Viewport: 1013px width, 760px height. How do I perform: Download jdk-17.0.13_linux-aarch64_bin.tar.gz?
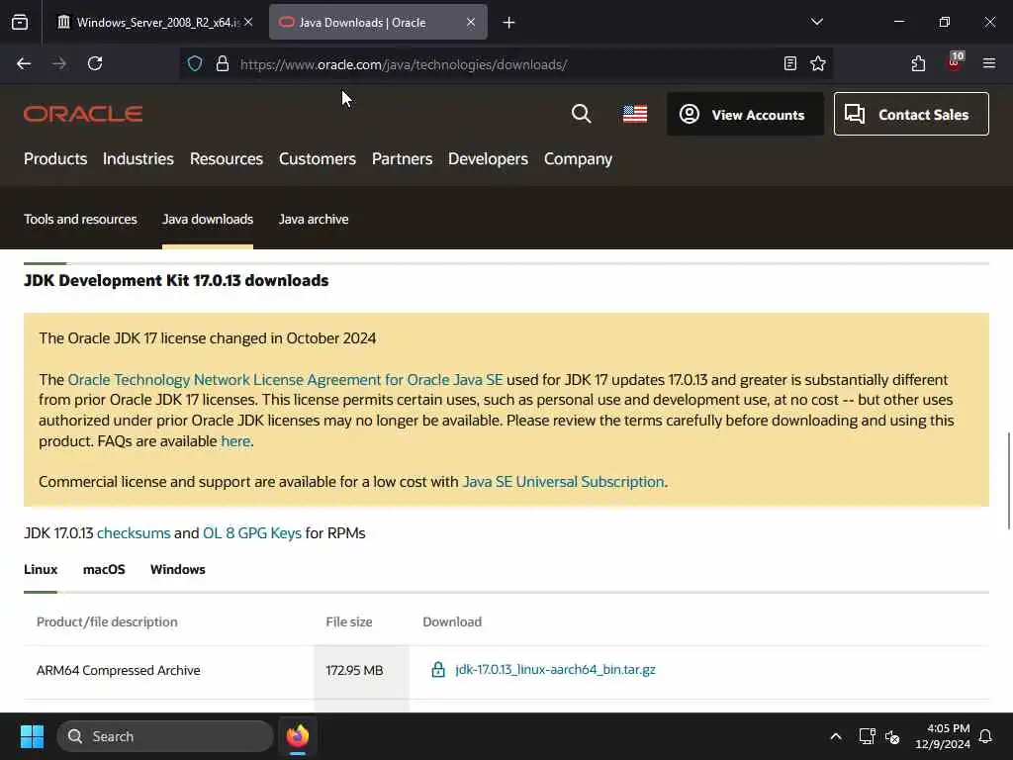click(555, 670)
